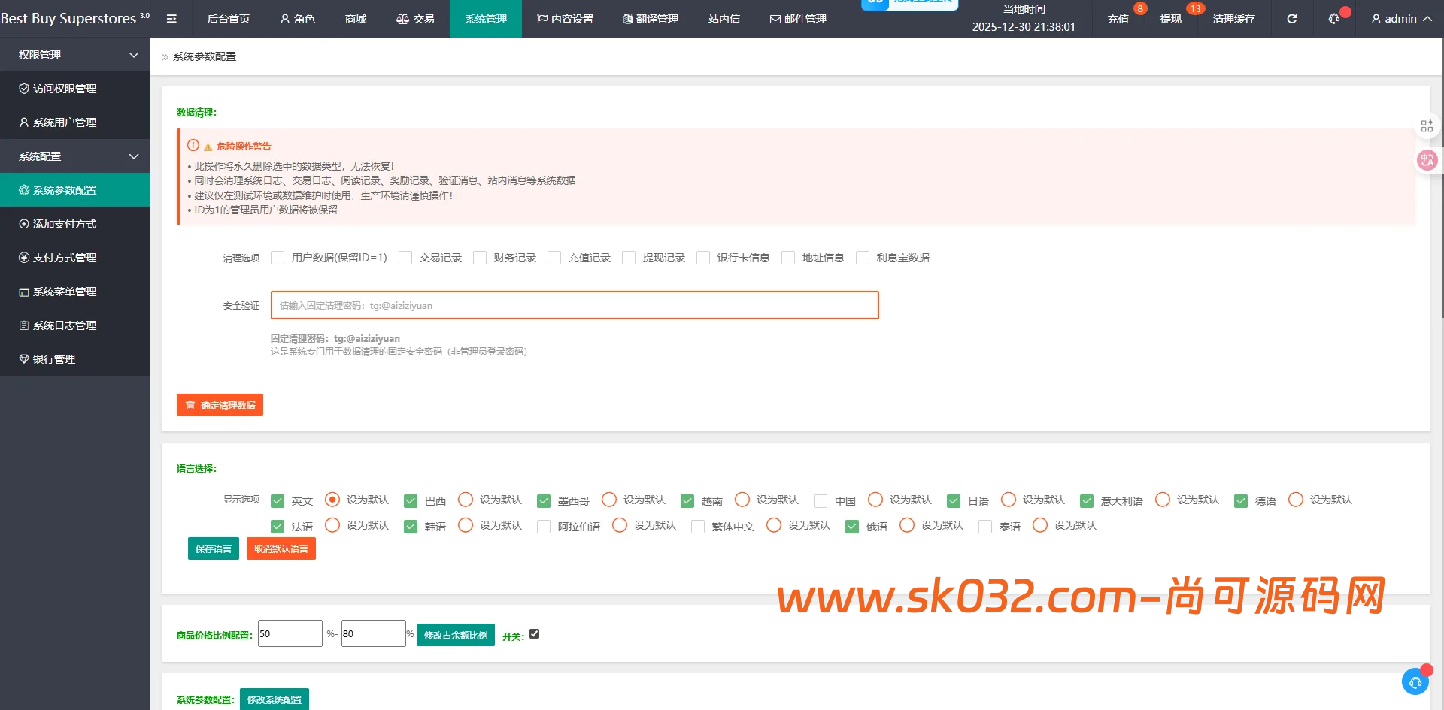Viewport: 1444px width, 710px height.
Task: Click the 确定清理数据 button
Action: [x=220, y=405]
